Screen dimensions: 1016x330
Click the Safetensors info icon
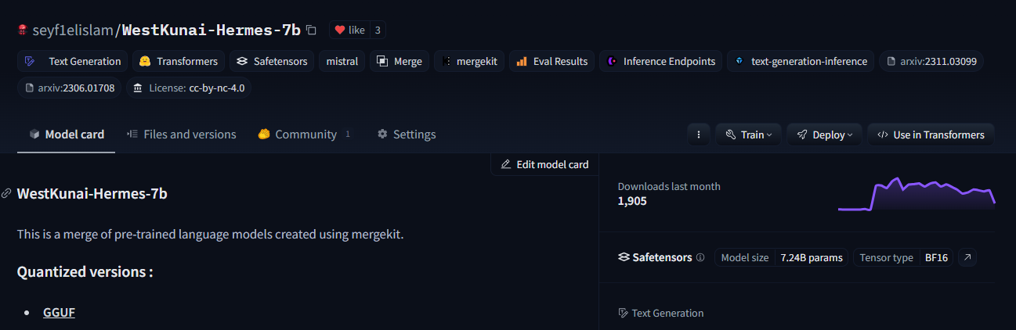[700, 257]
